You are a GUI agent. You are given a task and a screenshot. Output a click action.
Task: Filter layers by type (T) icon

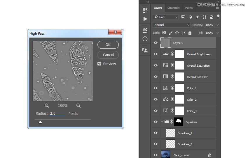[198, 17]
